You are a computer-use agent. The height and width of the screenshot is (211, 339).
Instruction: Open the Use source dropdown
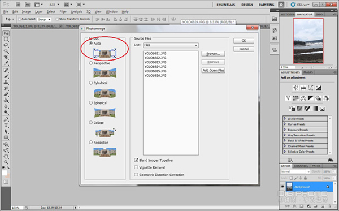[x=171, y=45]
